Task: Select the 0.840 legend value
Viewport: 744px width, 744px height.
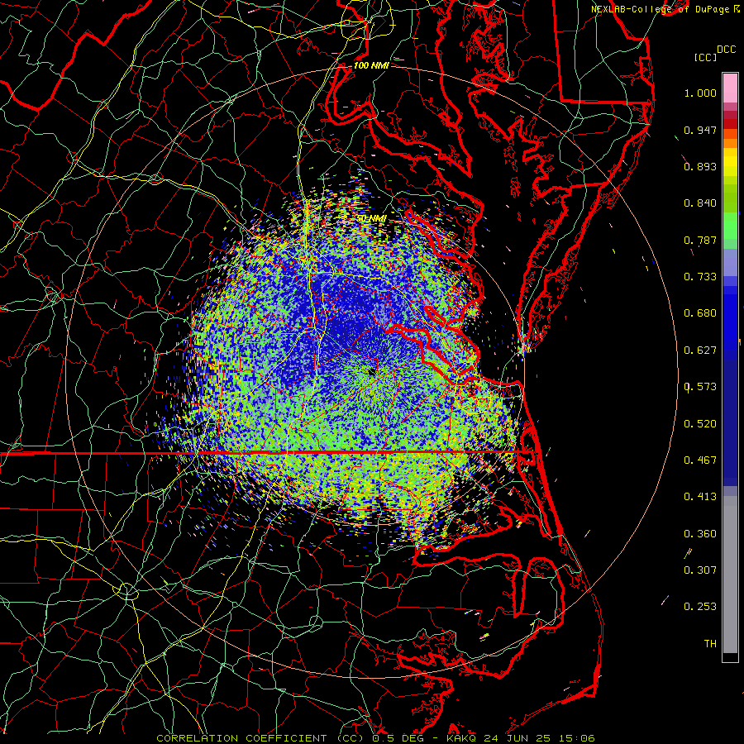Action: point(700,203)
